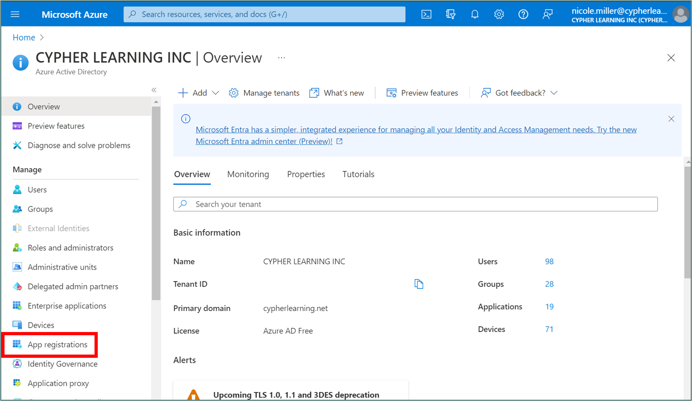The width and height of the screenshot is (692, 401).
Task: Open the ellipsis more options next to Overview
Action: pyautogui.click(x=281, y=58)
